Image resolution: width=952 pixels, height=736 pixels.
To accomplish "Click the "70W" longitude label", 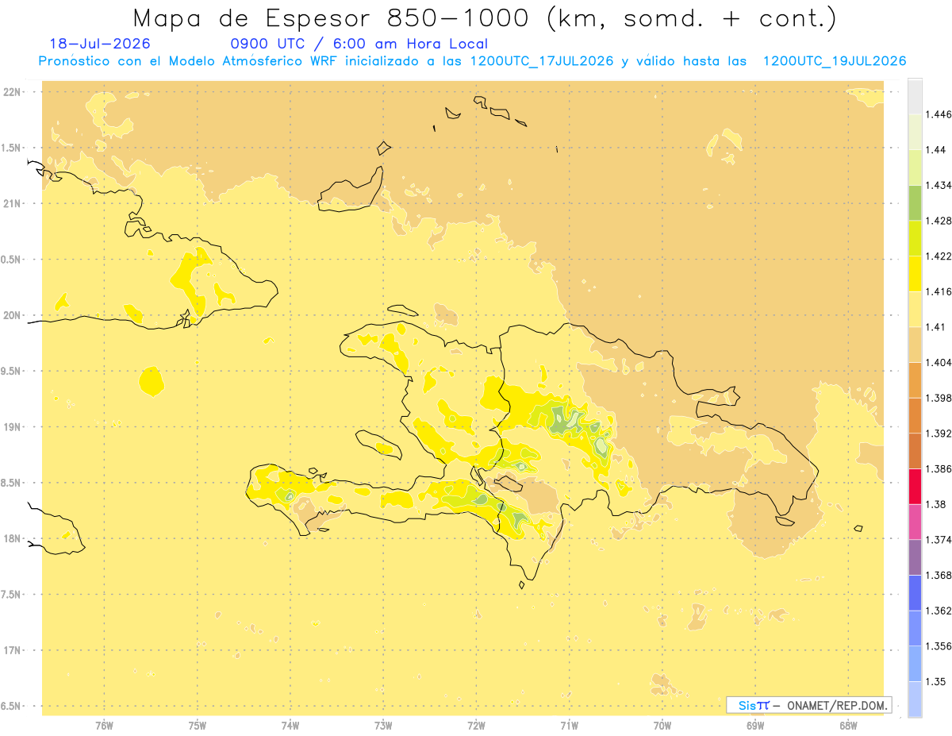I will (662, 726).
